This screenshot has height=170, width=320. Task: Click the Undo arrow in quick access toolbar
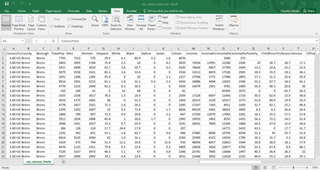pyautogui.click(x=13, y=4)
